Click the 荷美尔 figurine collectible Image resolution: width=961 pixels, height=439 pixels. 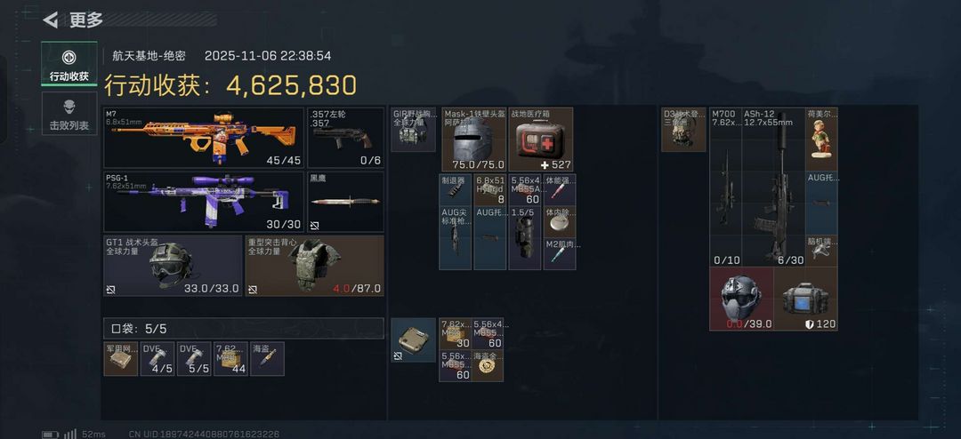coord(821,139)
